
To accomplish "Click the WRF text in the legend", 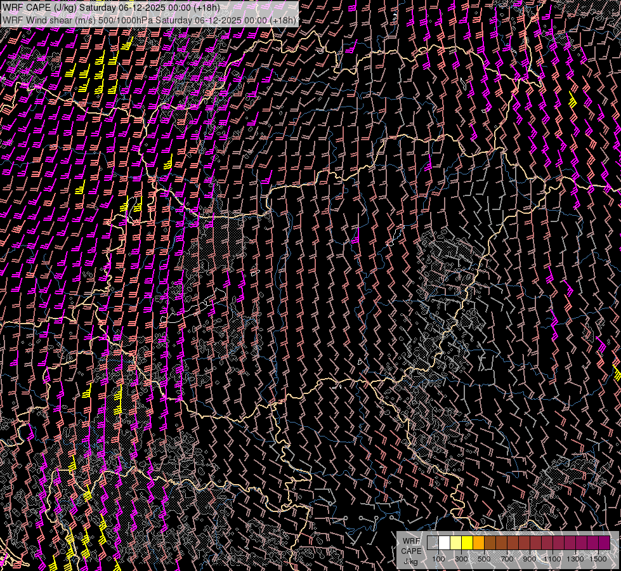I will [411, 541].
